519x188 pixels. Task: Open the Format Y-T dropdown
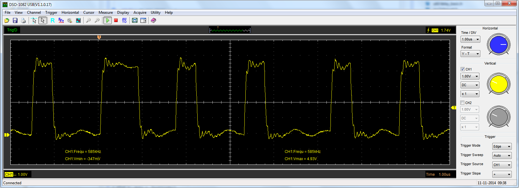(470, 54)
